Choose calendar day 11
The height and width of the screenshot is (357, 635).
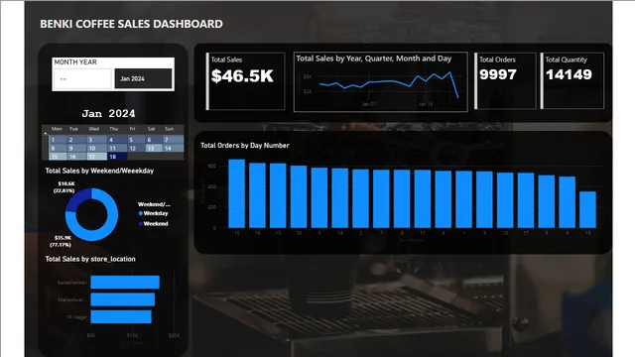pos(117,148)
